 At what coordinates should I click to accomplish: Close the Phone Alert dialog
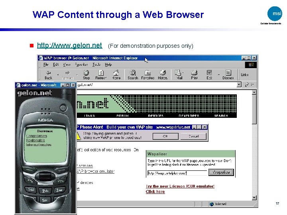pos(204,127)
